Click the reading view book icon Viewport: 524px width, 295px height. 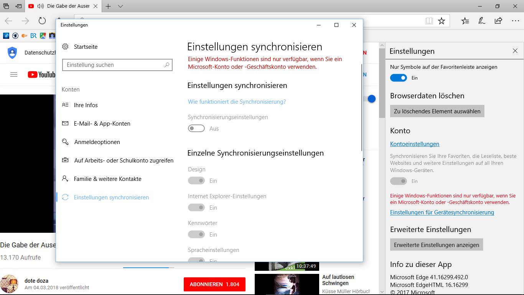point(429,21)
